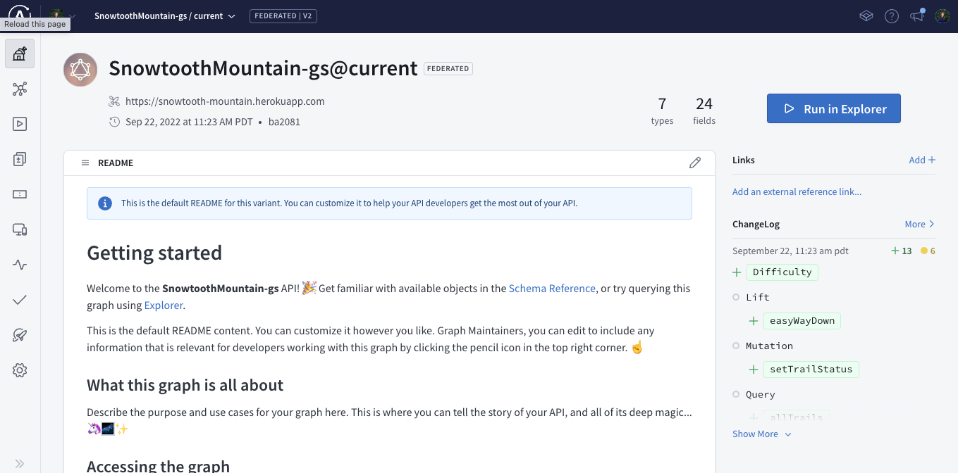Open the Schema graph sidebar icon
This screenshot has width=958, height=473.
[x=20, y=89]
